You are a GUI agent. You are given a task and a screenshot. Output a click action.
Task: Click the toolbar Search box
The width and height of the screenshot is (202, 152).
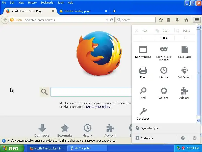click(x=136, y=20)
